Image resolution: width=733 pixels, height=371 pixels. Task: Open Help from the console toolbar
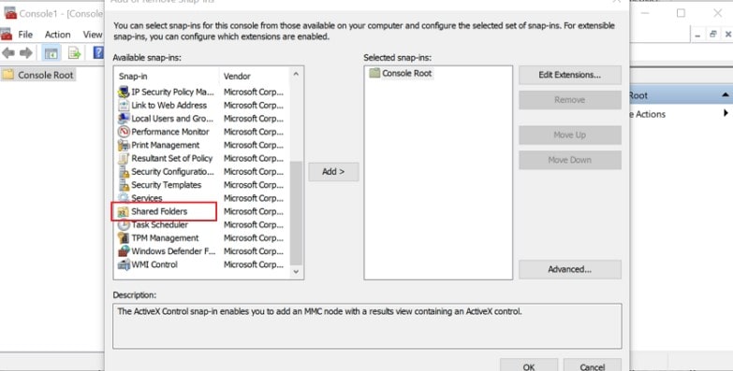click(x=98, y=52)
